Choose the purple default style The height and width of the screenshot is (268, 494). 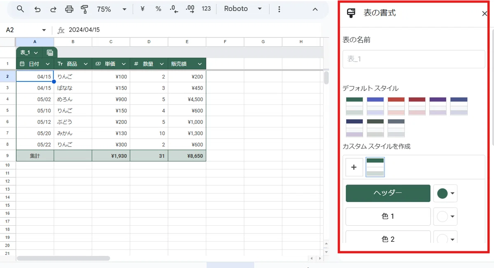point(438,106)
